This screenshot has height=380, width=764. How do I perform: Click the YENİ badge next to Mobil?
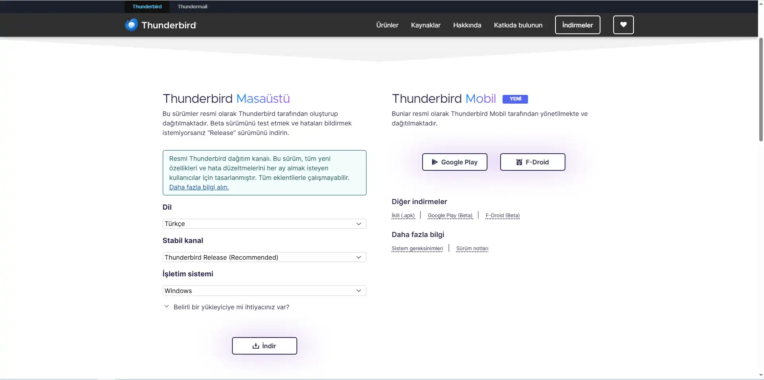point(515,99)
